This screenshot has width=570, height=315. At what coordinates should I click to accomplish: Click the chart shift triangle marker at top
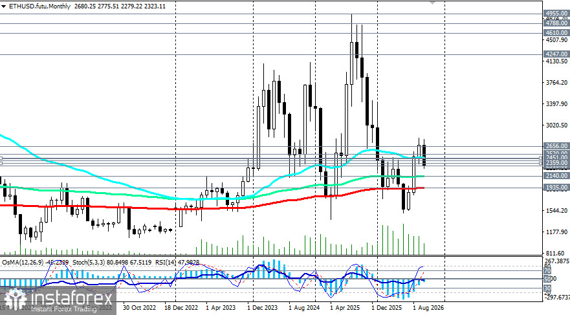pyautogui.click(x=432, y=2)
